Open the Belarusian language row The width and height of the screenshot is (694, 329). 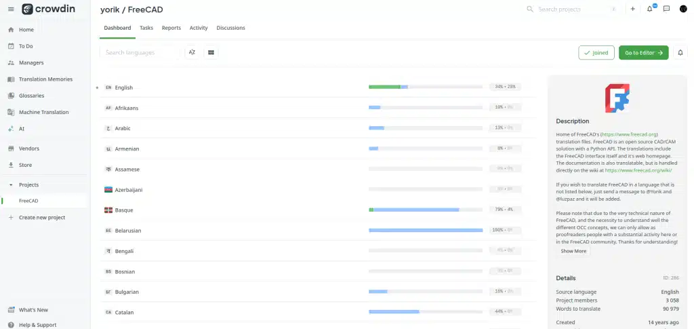pyautogui.click(x=318, y=230)
